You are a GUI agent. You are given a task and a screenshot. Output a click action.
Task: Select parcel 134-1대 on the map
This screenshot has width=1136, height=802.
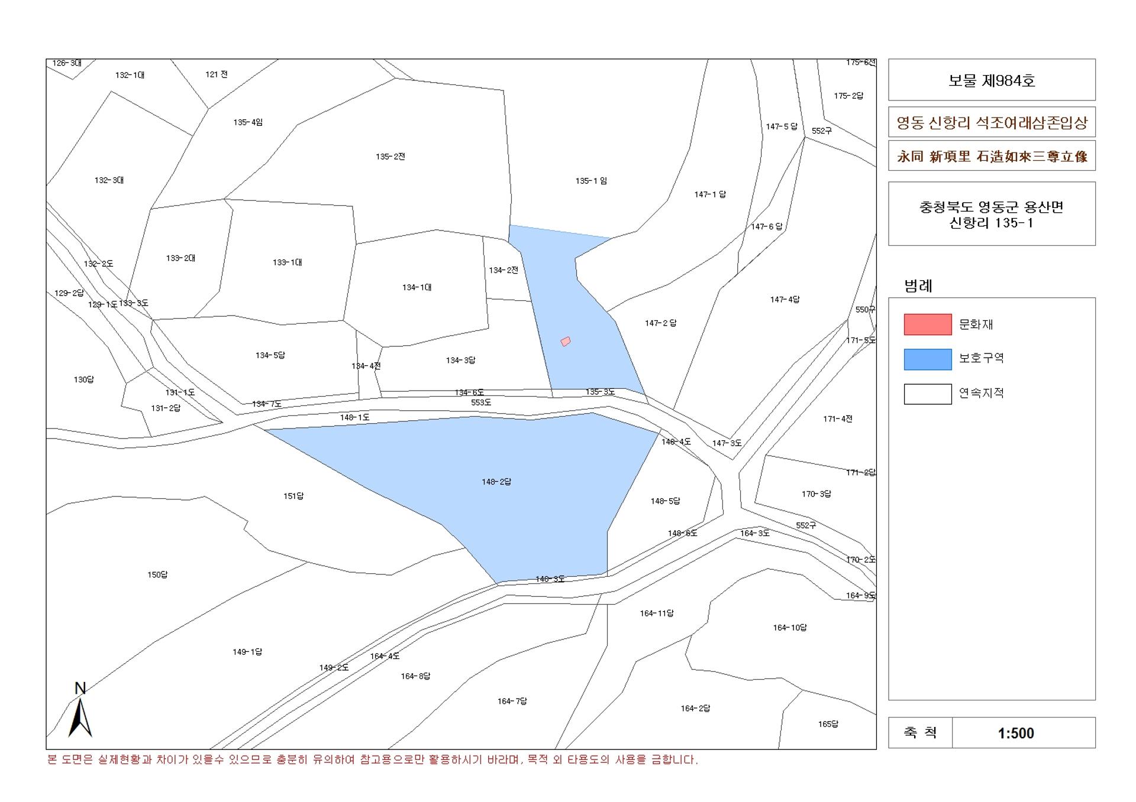417,287
